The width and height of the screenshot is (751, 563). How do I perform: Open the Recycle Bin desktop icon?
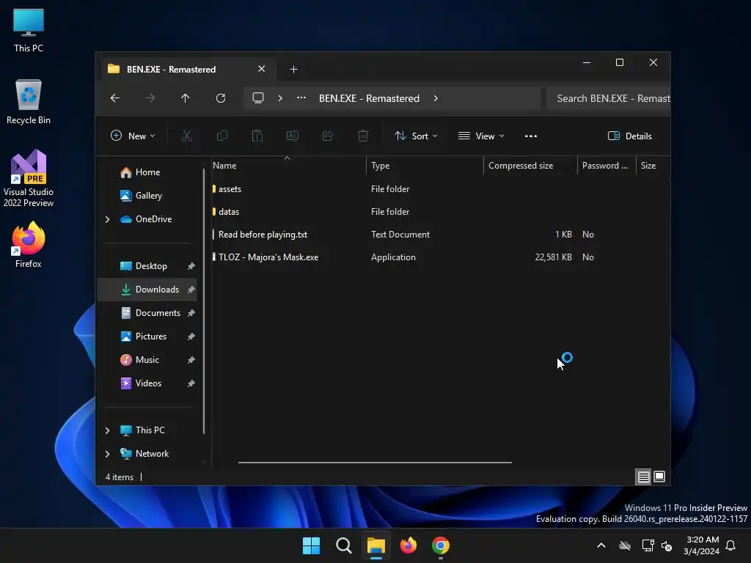pyautogui.click(x=29, y=102)
